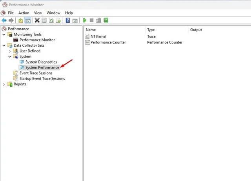This screenshot has height=181, width=251.
Task: Expand the Reports node
Action: click(4, 84)
